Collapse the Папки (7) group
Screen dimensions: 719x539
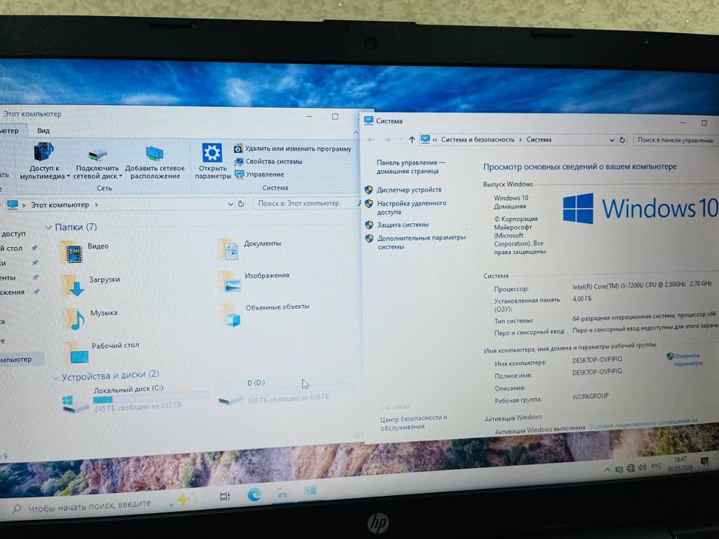coord(49,227)
